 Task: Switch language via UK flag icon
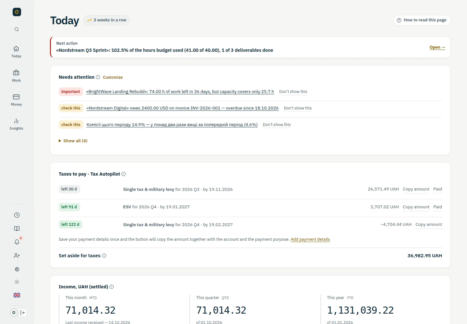tap(17, 295)
